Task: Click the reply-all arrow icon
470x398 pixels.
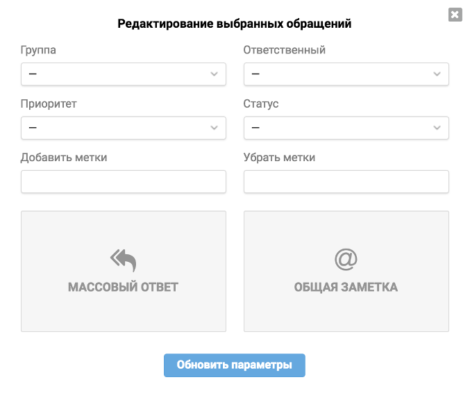Action: coord(123,260)
